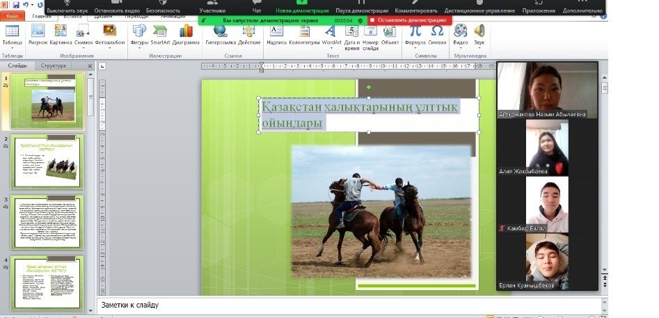Select slide 3 thumbnail
The height and width of the screenshot is (318, 659).
coord(47,223)
